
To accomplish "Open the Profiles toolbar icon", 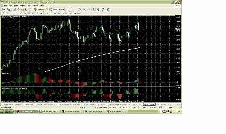I will (x=8, y=9).
